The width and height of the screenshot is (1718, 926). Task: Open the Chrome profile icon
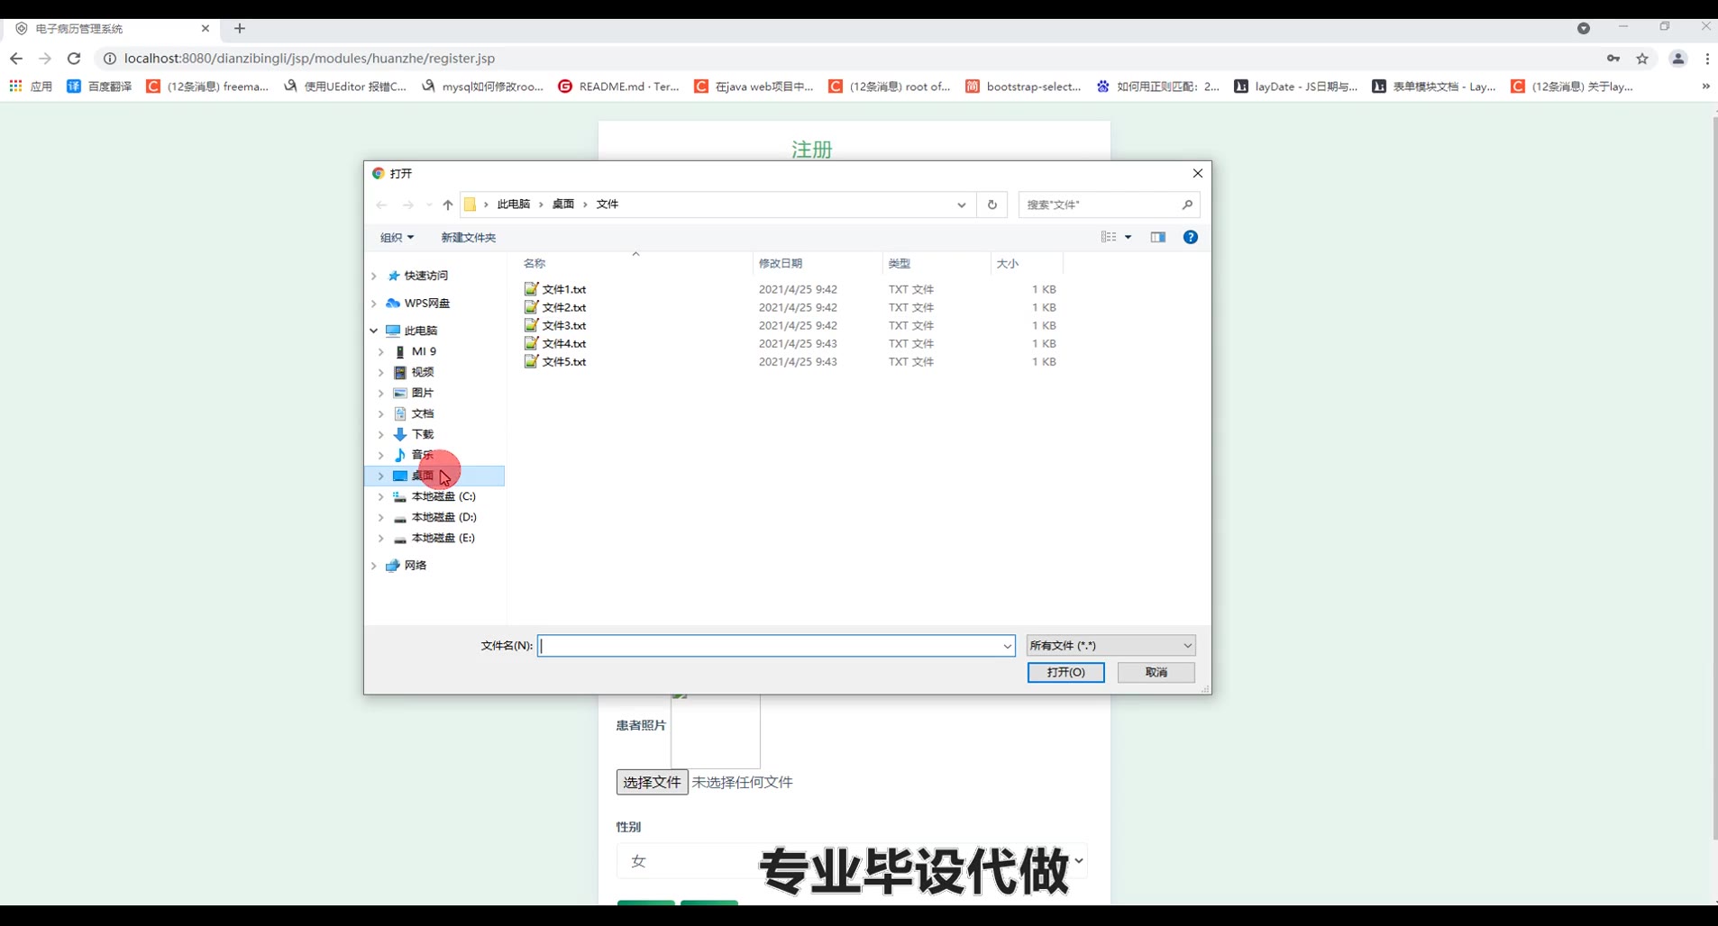tap(1678, 59)
